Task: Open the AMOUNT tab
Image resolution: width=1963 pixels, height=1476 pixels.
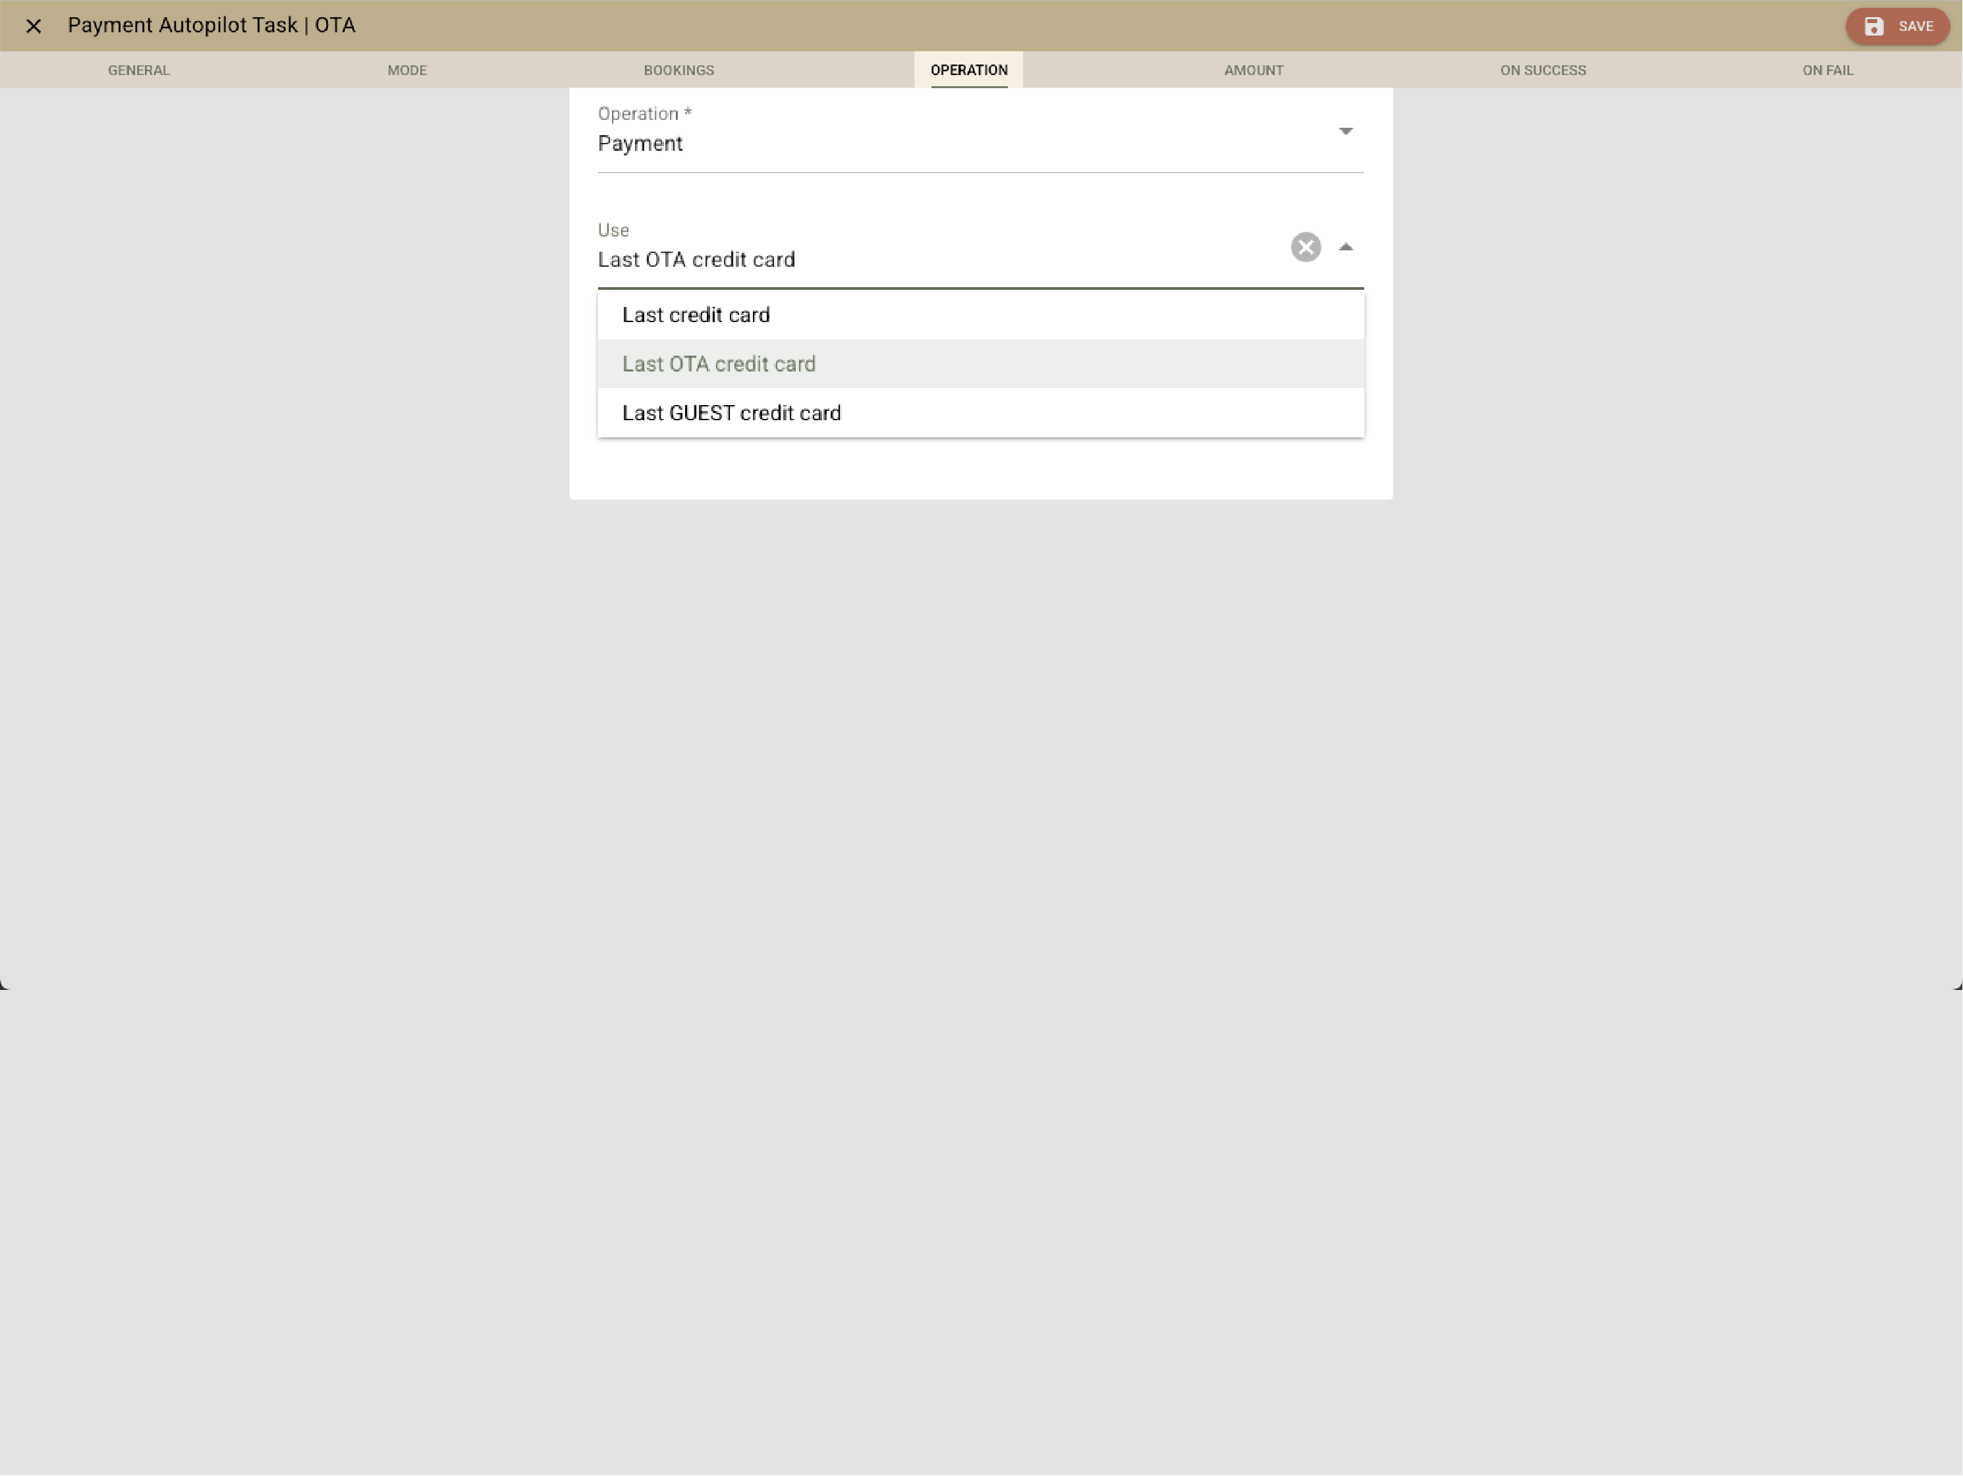Action: point(1253,70)
